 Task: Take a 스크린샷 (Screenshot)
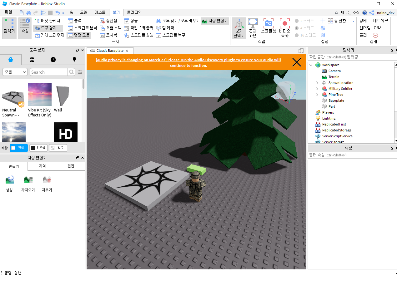click(x=268, y=26)
